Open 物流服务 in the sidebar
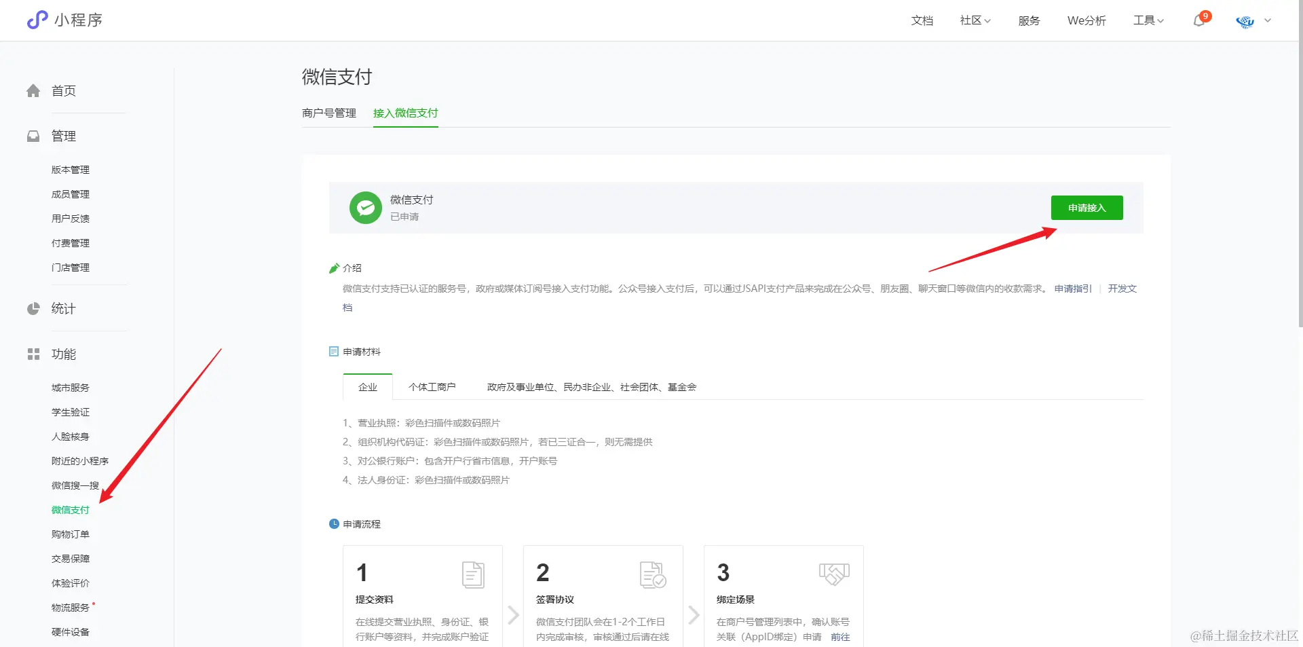Image resolution: width=1303 pixels, height=647 pixels. pyautogui.click(x=71, y=608)
